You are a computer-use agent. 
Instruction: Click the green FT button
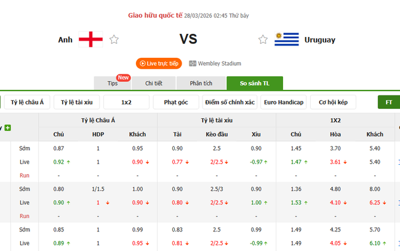tap(389, 102)
